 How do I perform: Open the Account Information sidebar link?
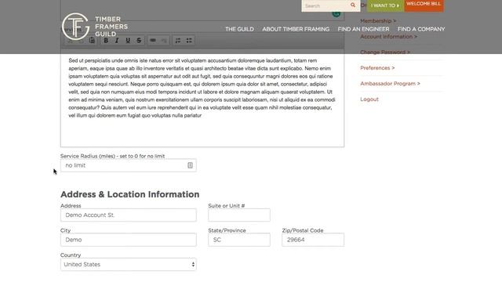[389, 37]
